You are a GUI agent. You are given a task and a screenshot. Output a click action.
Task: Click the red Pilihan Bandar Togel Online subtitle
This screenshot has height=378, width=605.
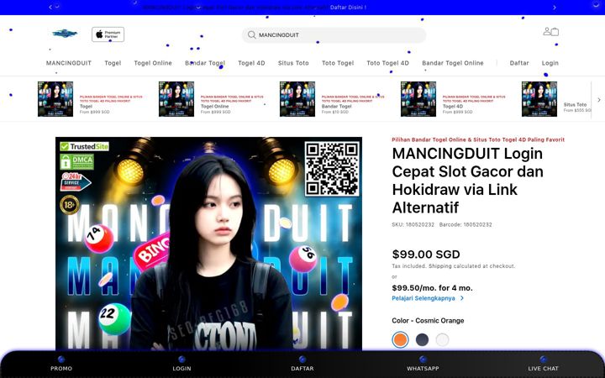(478, 139)
